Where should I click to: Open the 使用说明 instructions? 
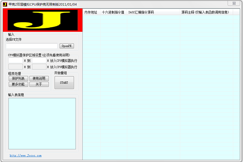click(x=39, y=78)
